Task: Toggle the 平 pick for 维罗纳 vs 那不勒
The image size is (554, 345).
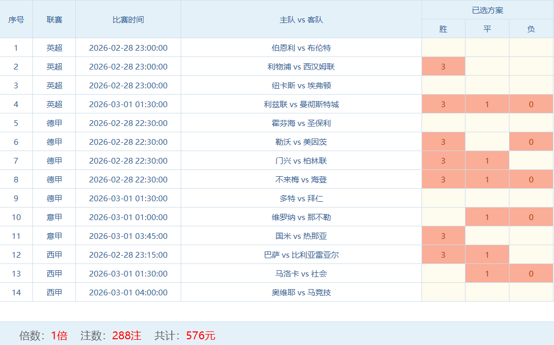Action: coord(487,217)
